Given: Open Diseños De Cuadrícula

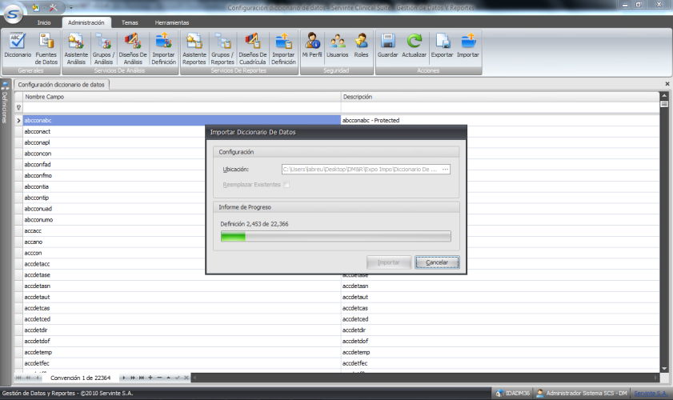Looking at the screenshot, I should pyautogui.click(x=252, y=46).
